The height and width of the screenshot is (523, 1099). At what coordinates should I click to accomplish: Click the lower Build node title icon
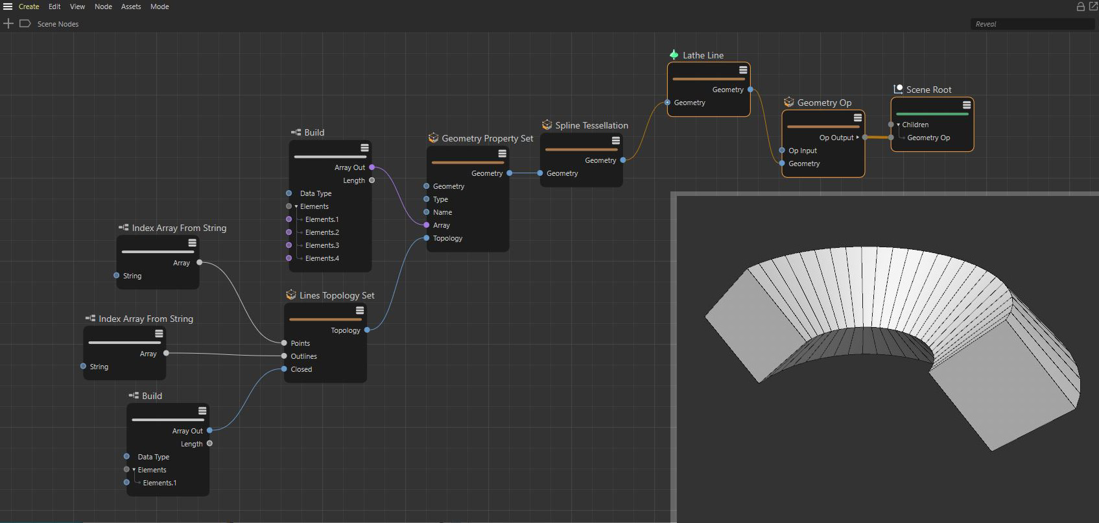tap(134, 396)
